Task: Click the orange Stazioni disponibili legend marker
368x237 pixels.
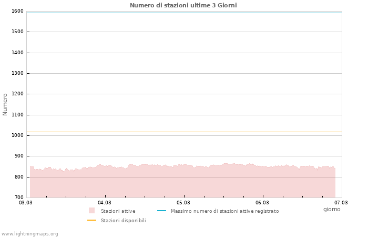Action: [91, 220]
